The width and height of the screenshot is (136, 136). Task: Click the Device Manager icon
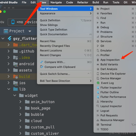pyautogui.click(x=98, y=78)
